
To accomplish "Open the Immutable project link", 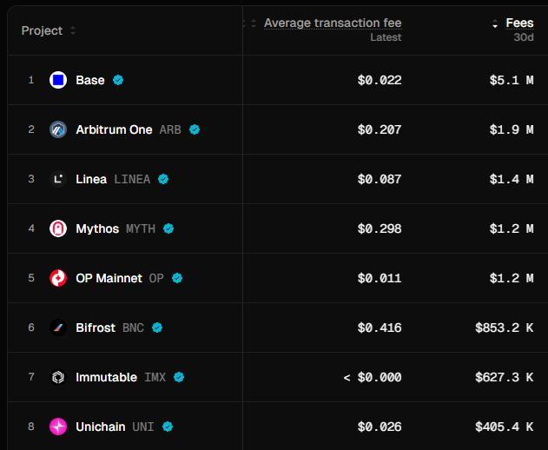I will pos(106,377).
